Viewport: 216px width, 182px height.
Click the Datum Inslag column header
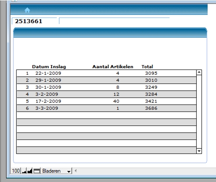49,67
